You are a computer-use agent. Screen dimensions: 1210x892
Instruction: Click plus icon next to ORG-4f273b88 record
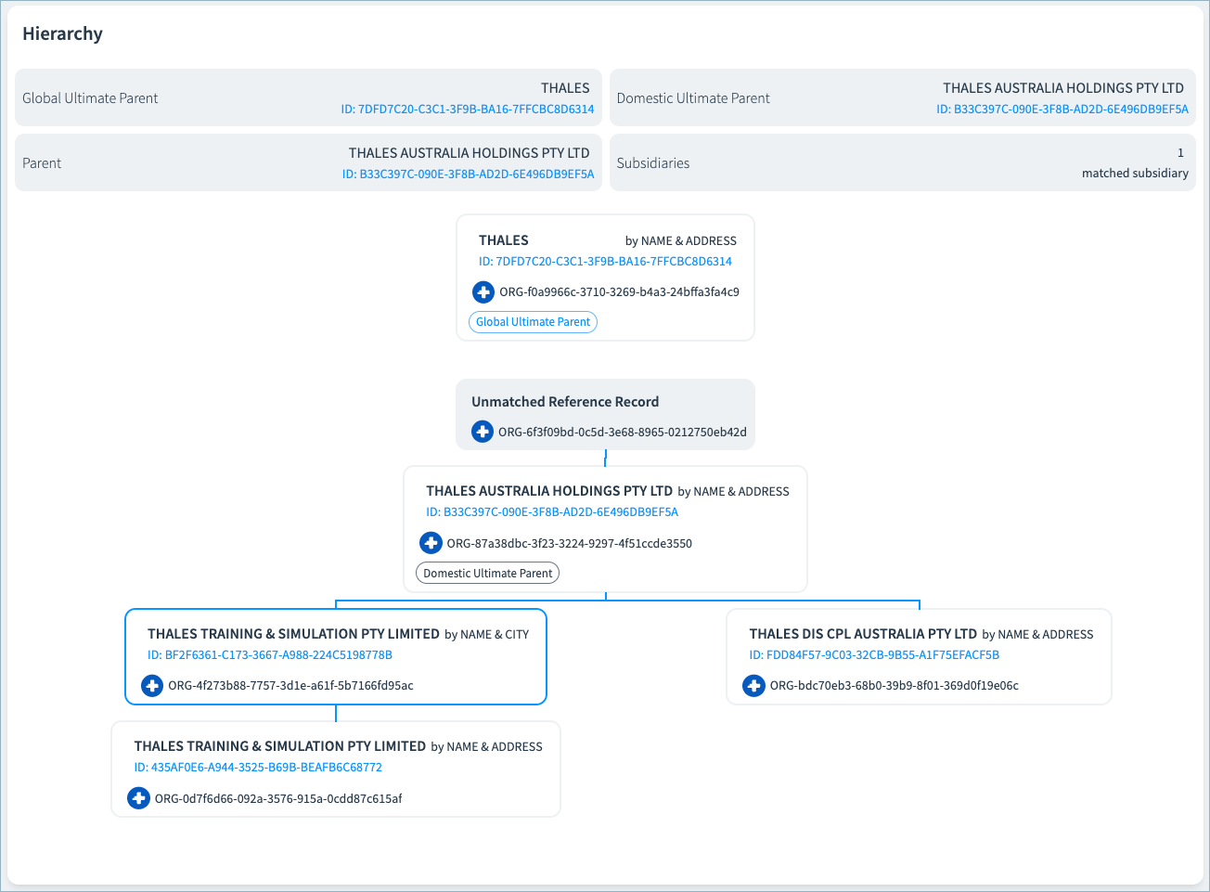[x=152, y=686]
